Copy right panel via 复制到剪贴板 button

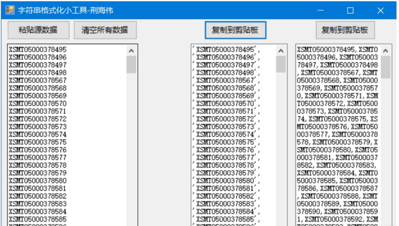(x=345, y=30)
